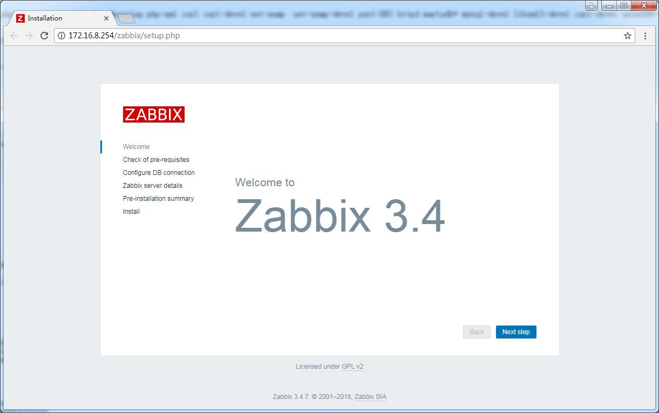This screenshot has height=413, width=659.
Task: Choose Configure DB connection step
Action: pyautogui.click(x=159, y=173)
